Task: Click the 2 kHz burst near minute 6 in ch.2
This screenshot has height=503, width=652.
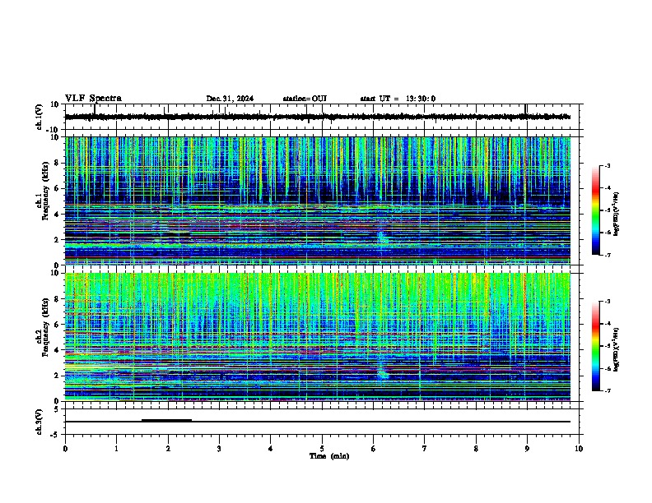Action: 383,373
